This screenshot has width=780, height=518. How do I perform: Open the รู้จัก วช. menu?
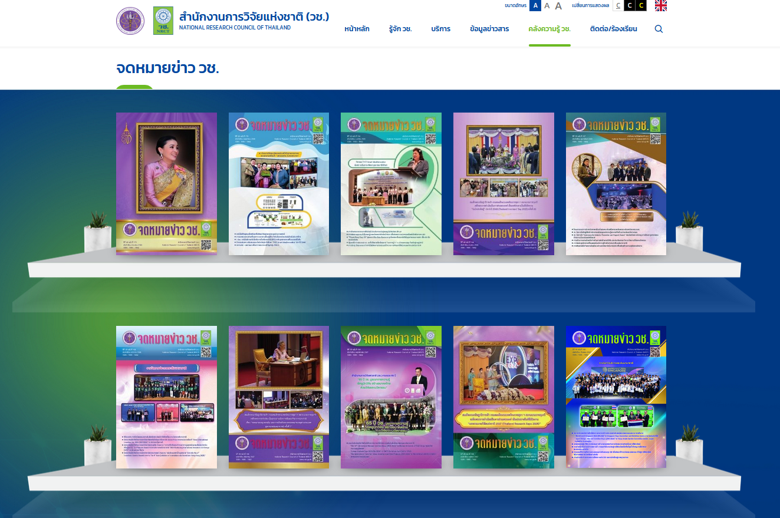pos(400,29)
